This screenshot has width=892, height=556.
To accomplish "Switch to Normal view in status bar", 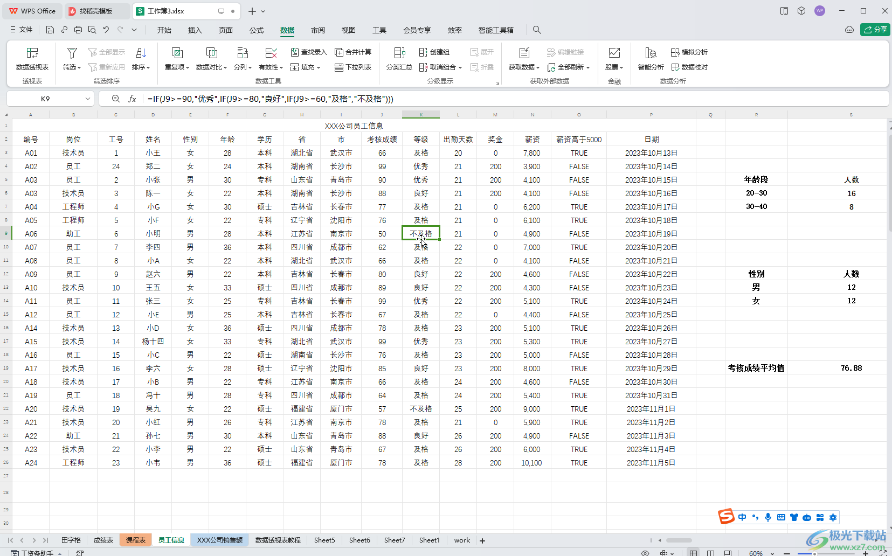I will [694, 553].
